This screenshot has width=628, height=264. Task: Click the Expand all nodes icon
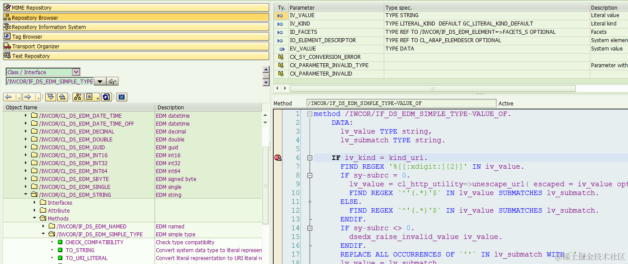[x=51, y=97]
